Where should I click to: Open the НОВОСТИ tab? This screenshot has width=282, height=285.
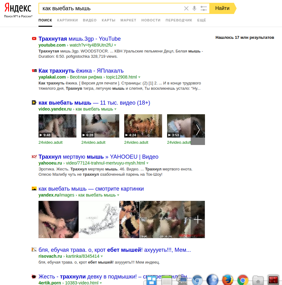point(151,20)
